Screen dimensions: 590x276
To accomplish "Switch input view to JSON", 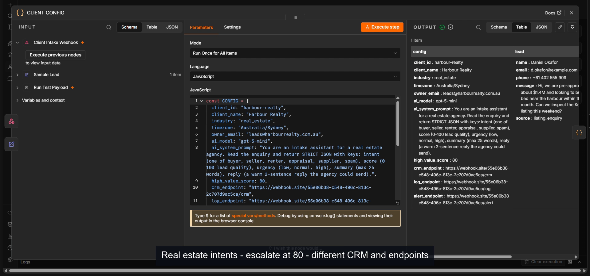I will [x=172, y=27].
